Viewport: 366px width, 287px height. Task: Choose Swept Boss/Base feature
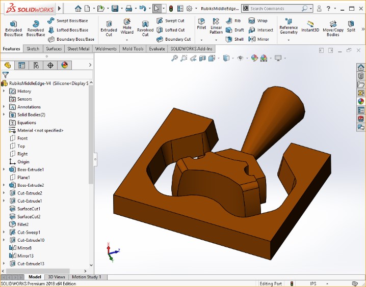click(67, 21)
